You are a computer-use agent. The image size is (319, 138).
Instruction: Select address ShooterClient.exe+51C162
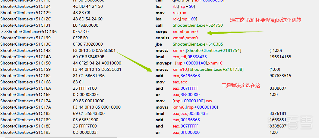click(25, 76)
